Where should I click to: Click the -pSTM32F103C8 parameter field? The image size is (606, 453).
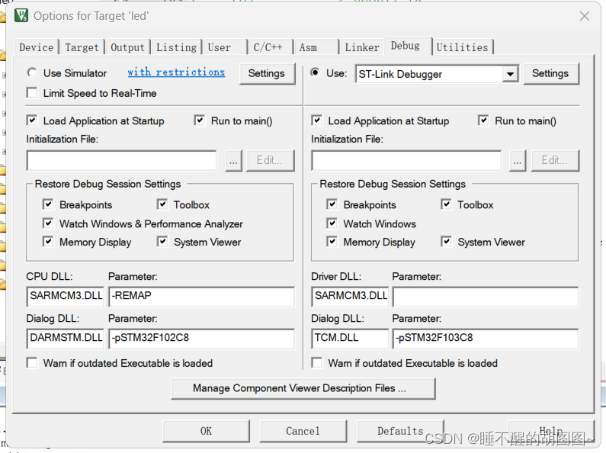click(x=486, y=338)
